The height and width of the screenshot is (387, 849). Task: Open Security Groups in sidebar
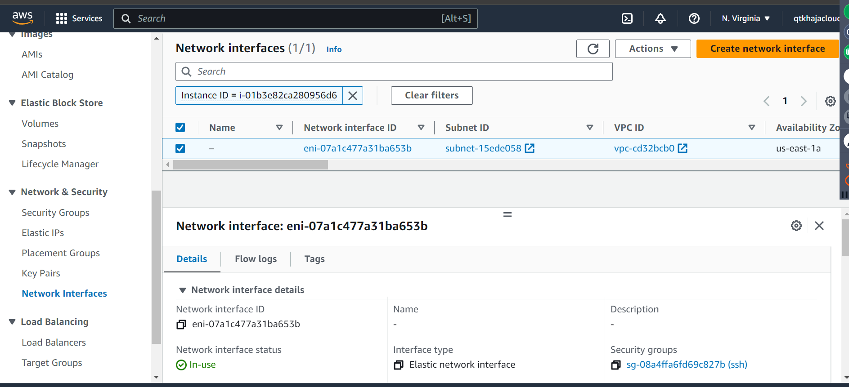(x=55, y=213)
